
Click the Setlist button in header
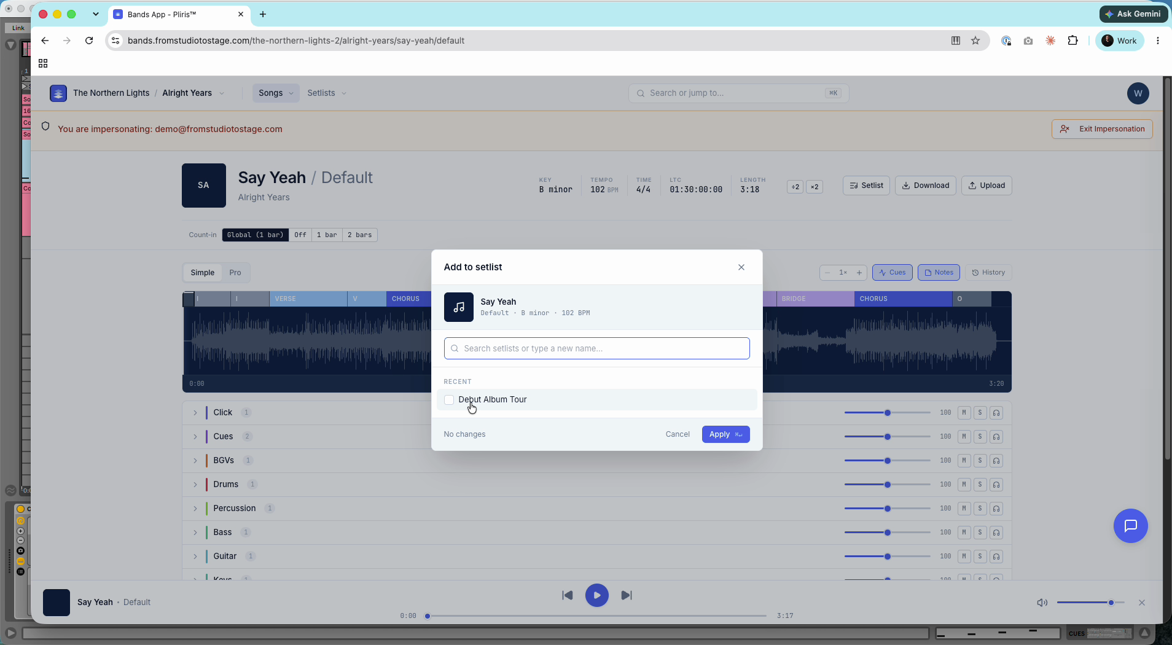pyautogui.click(x=866, y=186)
